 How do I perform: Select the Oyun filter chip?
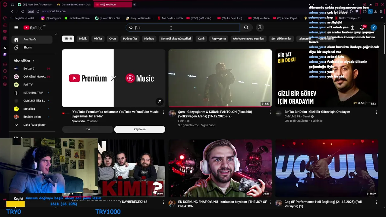(x=112, y=39)
